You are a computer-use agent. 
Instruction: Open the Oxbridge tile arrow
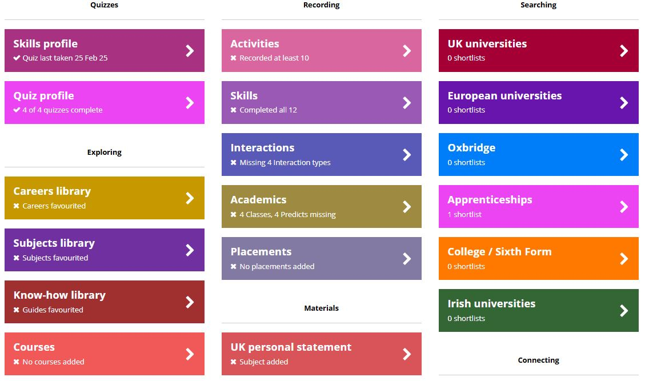(x=624, y=155)
